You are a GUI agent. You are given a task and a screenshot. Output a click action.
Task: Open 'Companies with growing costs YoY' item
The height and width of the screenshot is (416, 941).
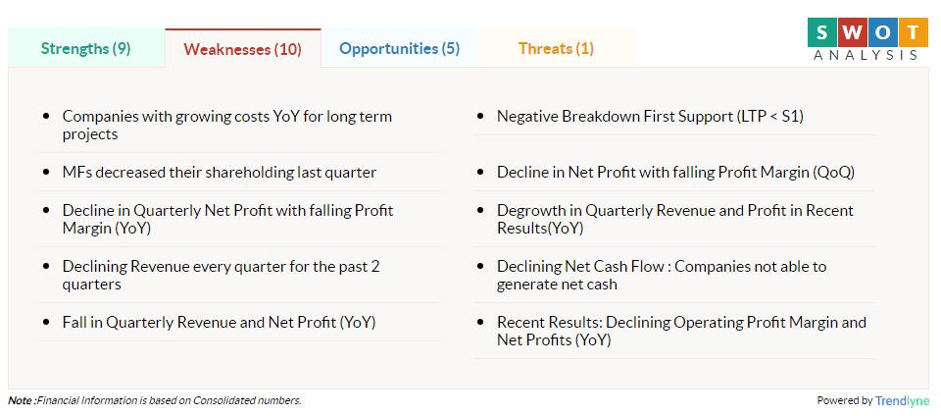pyautogui.click(x=226, y=125)
